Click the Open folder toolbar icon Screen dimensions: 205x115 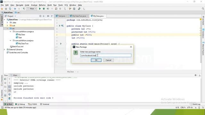pyautogui.click(x=2, y=9)
